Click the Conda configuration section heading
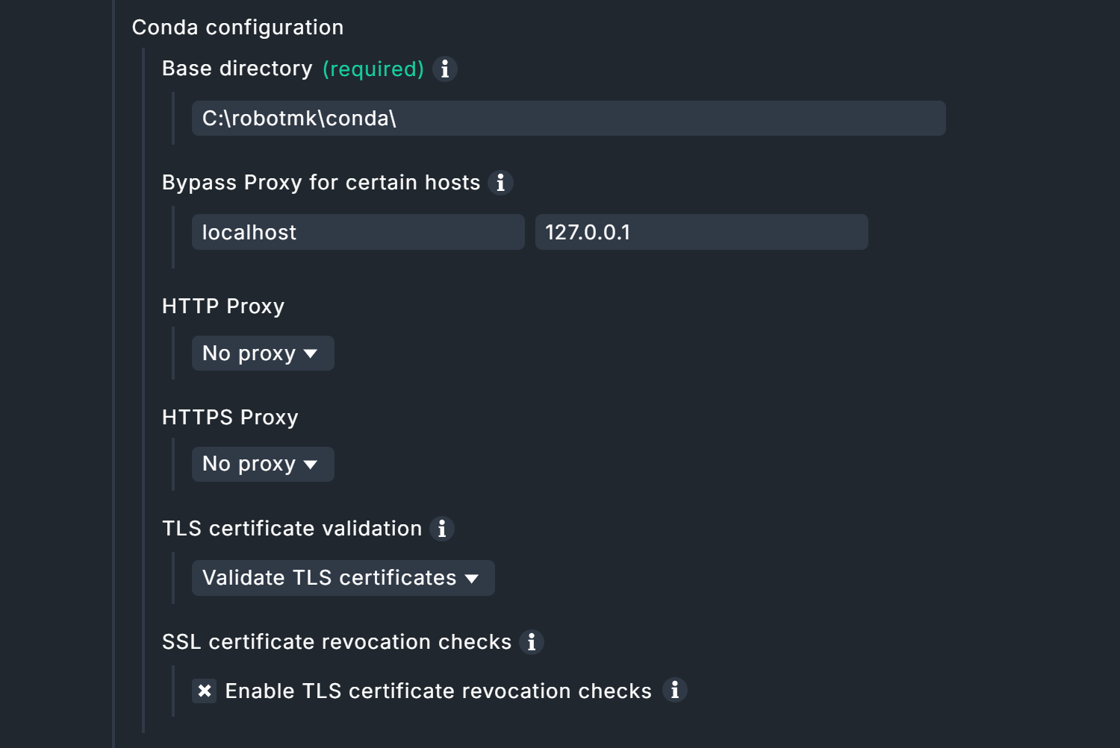The width and height of the screenshot is (1120, 748). (x=237, y=28)
